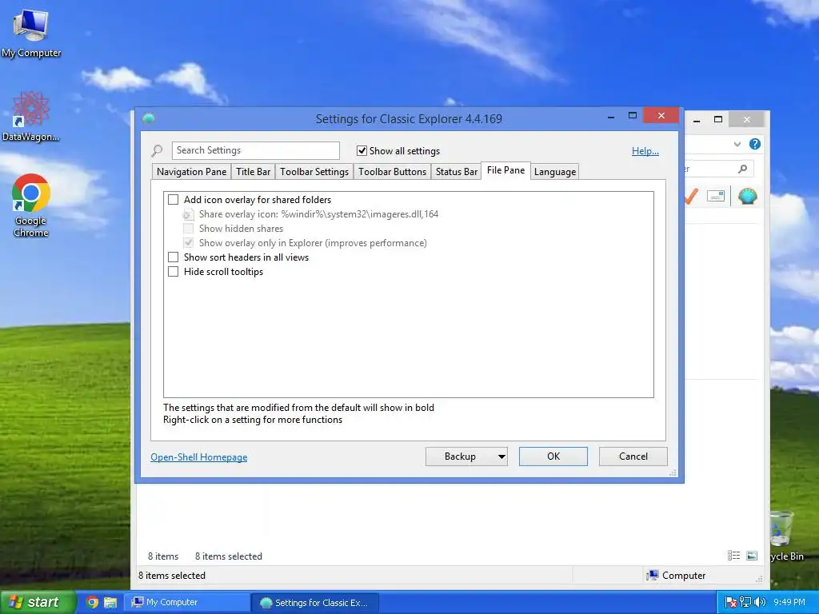Focus the Search Settings input field
The height and width of the screenshot is (614, 819).
coord(256,150)
